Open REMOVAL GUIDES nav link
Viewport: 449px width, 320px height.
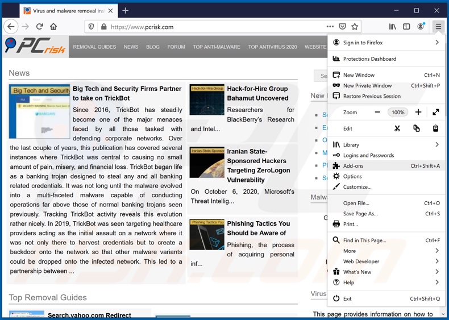coord(94,47)
